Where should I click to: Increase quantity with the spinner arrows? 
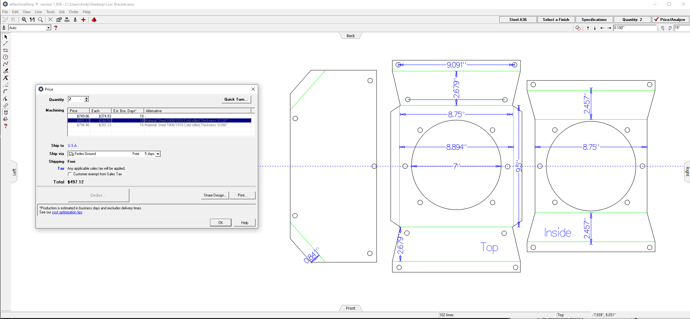[x=87, y=98]
